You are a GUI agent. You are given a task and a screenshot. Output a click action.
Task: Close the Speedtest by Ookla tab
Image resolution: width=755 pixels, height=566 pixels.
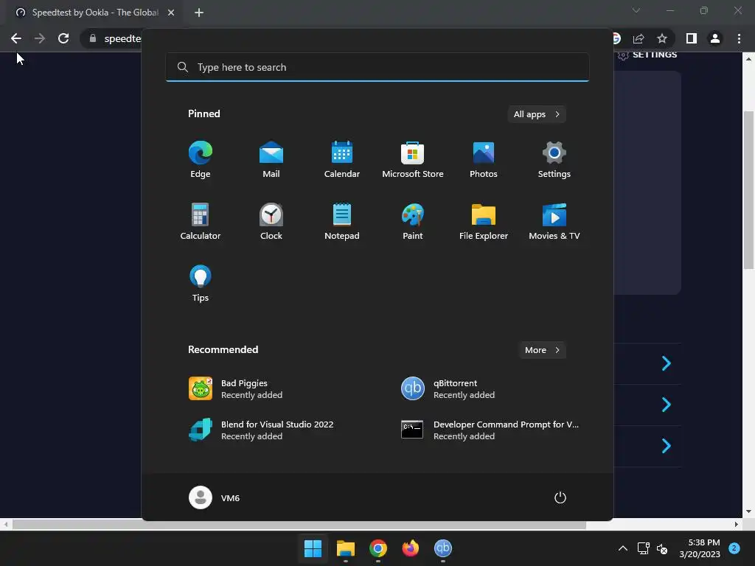coord(171,13)
